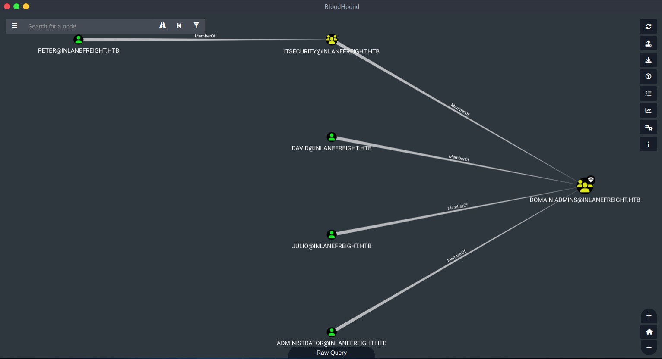Viewport: 662px width, 359px height.
Task: Expand the Raw Query panel
Action: (x=332, y=353)
